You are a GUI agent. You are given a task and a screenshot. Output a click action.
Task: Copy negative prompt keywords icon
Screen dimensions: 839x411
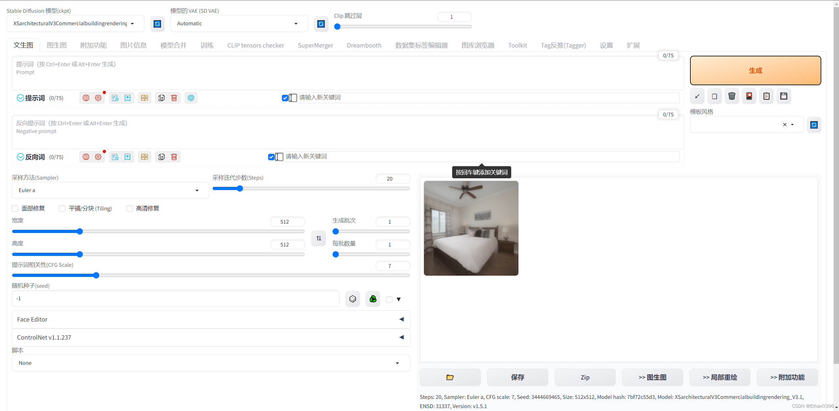click(161, 157)
